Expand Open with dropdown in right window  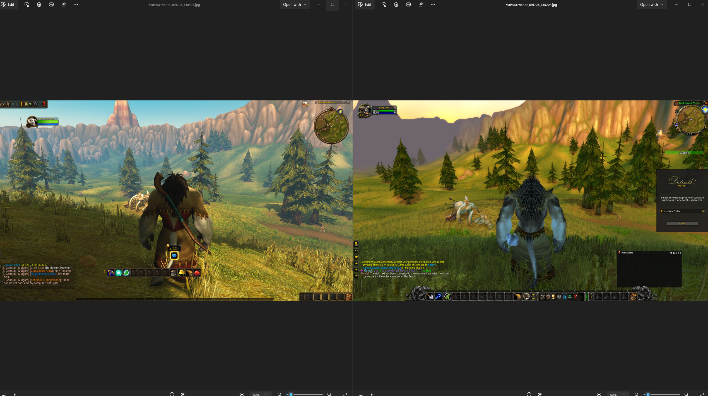tap(652, 4)
